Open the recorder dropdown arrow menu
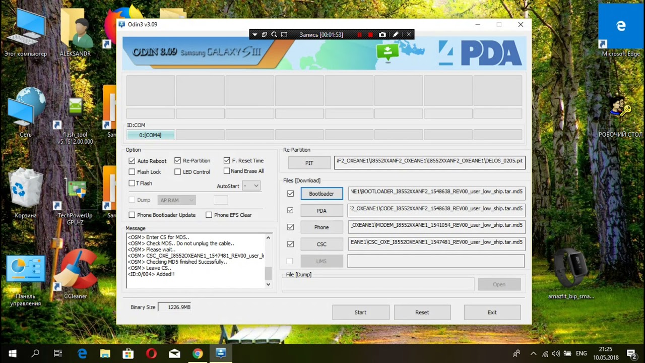This screenshot has height=363, width=645. tap(254, 35)
